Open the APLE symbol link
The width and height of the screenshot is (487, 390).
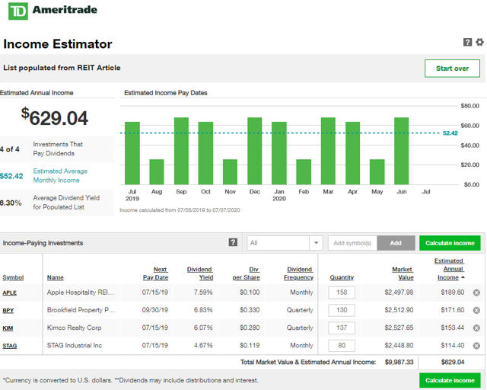click(10, 292)
